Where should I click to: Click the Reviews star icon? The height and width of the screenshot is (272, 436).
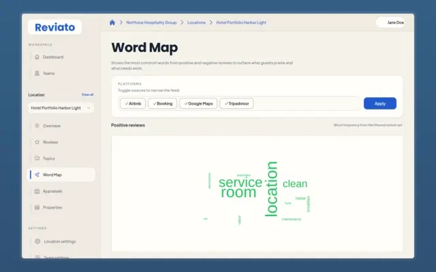(x=37, y=142)
